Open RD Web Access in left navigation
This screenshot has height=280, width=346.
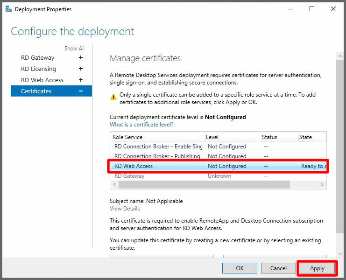coord(42,80)
